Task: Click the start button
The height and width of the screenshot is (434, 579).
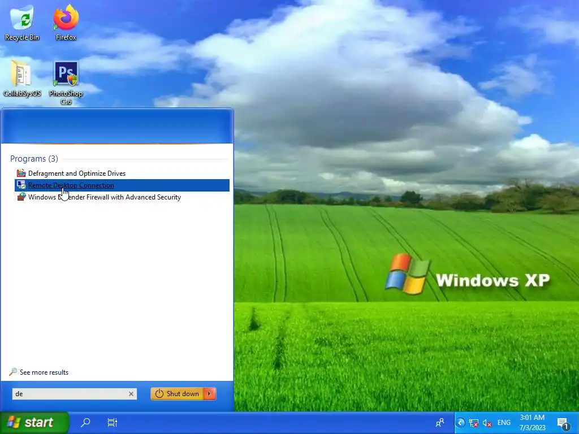Action: (34, 423)
